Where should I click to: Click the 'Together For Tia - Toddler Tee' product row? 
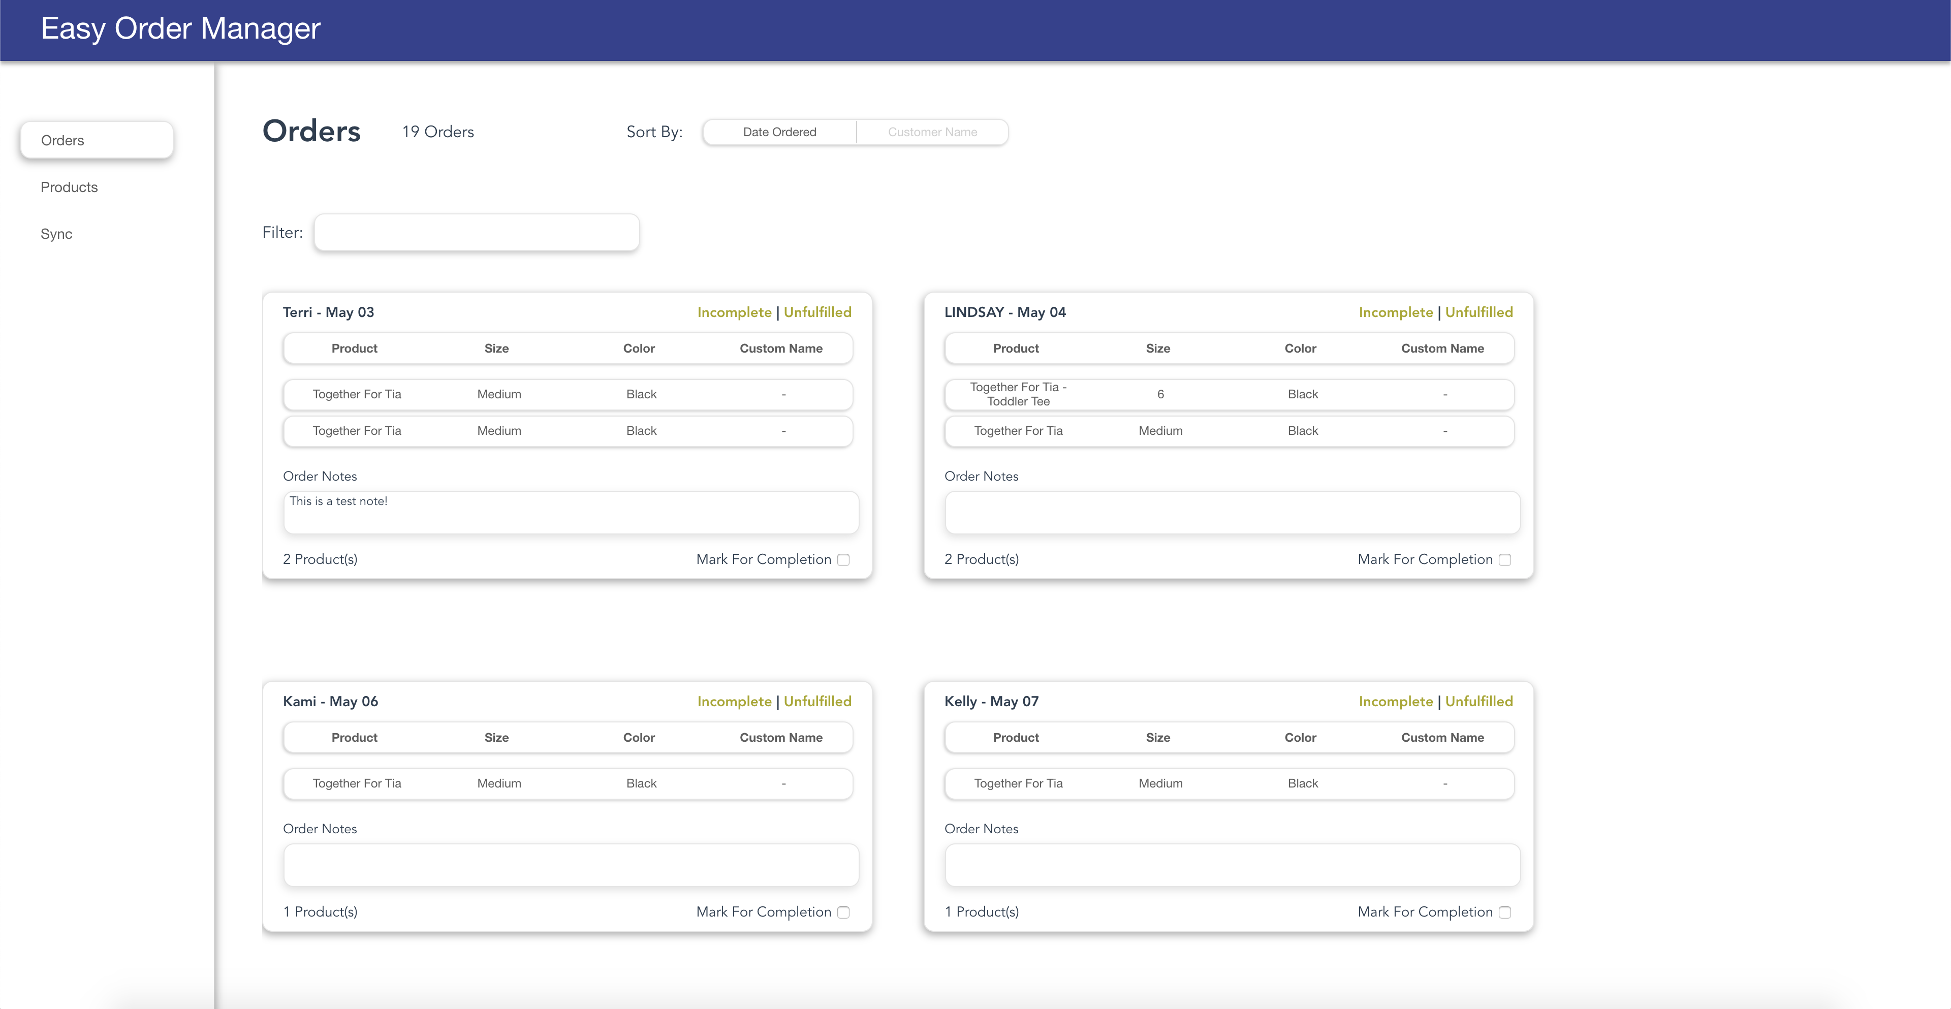coord(1229,395)
